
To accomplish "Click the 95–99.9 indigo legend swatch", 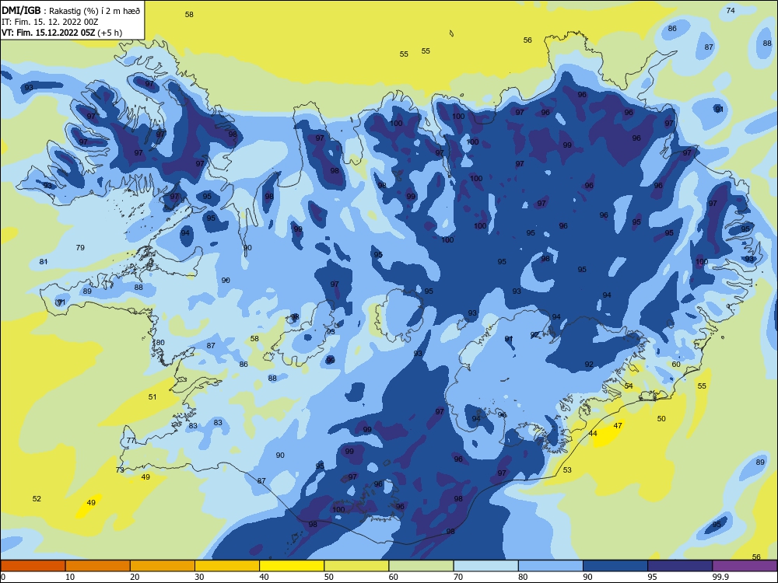I will (x=680, y=566).
